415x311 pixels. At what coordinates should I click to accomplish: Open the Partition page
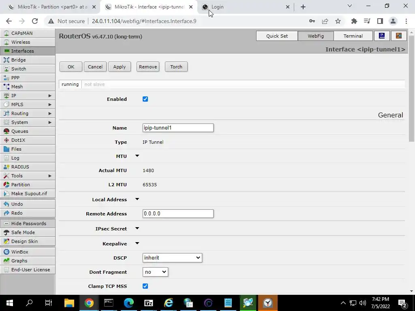(28, 185)
